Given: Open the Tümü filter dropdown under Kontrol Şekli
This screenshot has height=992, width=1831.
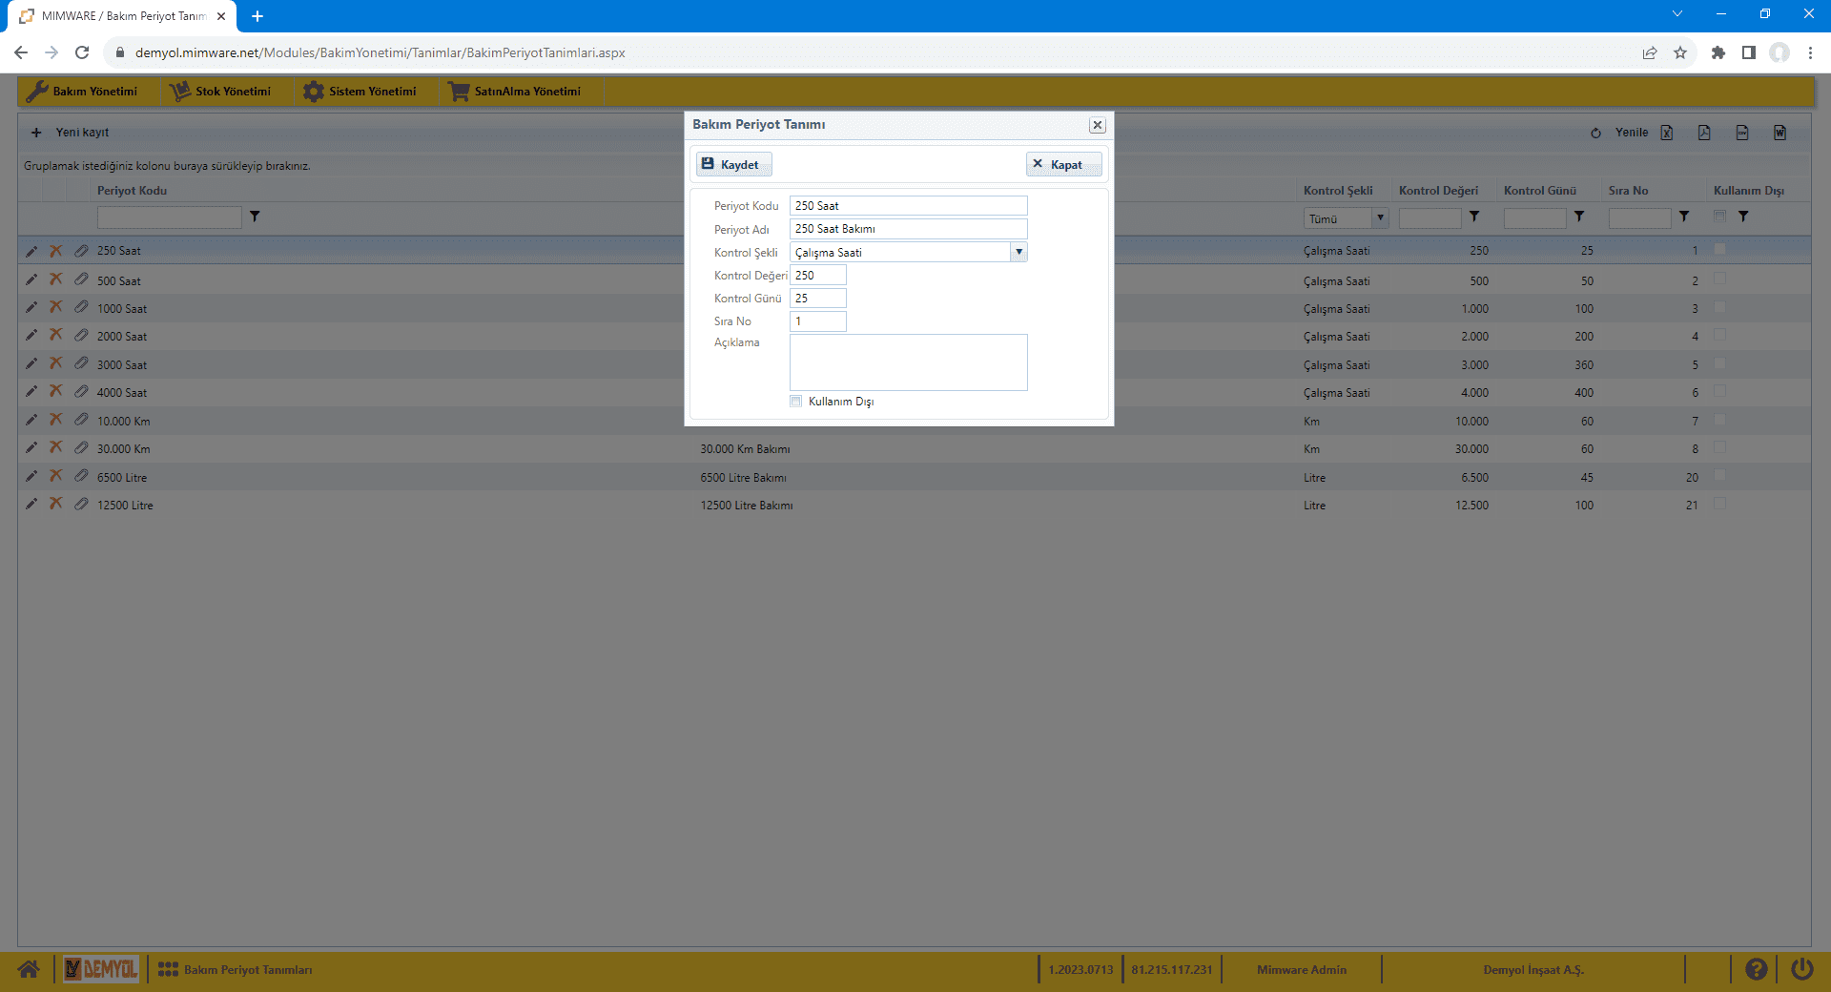Looking at the screenshot, I should (1379, 218).
